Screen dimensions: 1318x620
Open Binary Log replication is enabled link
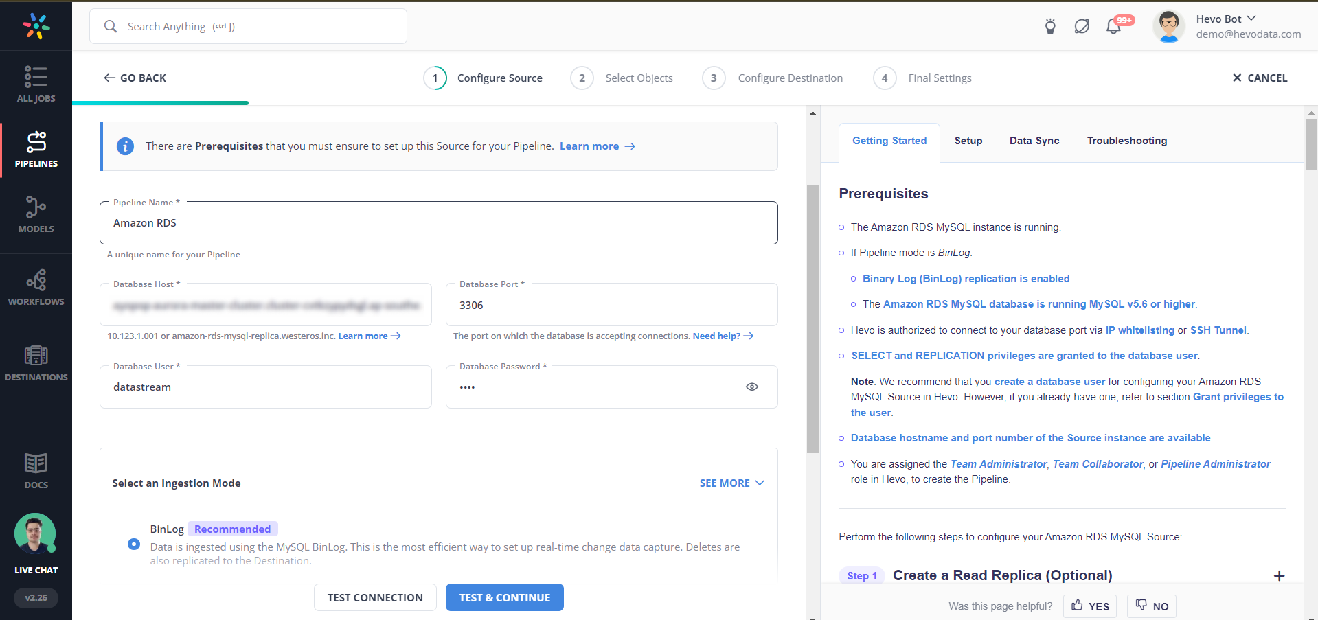tap(966, 279)
